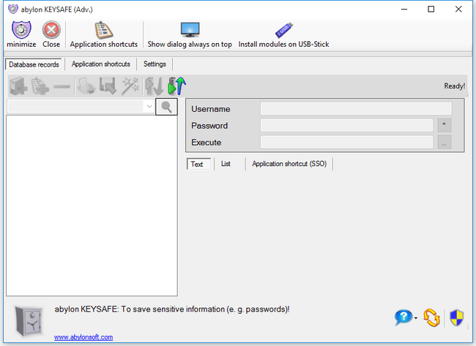Click the Execute label
This screenshot has height=346, width=476.
206,142
